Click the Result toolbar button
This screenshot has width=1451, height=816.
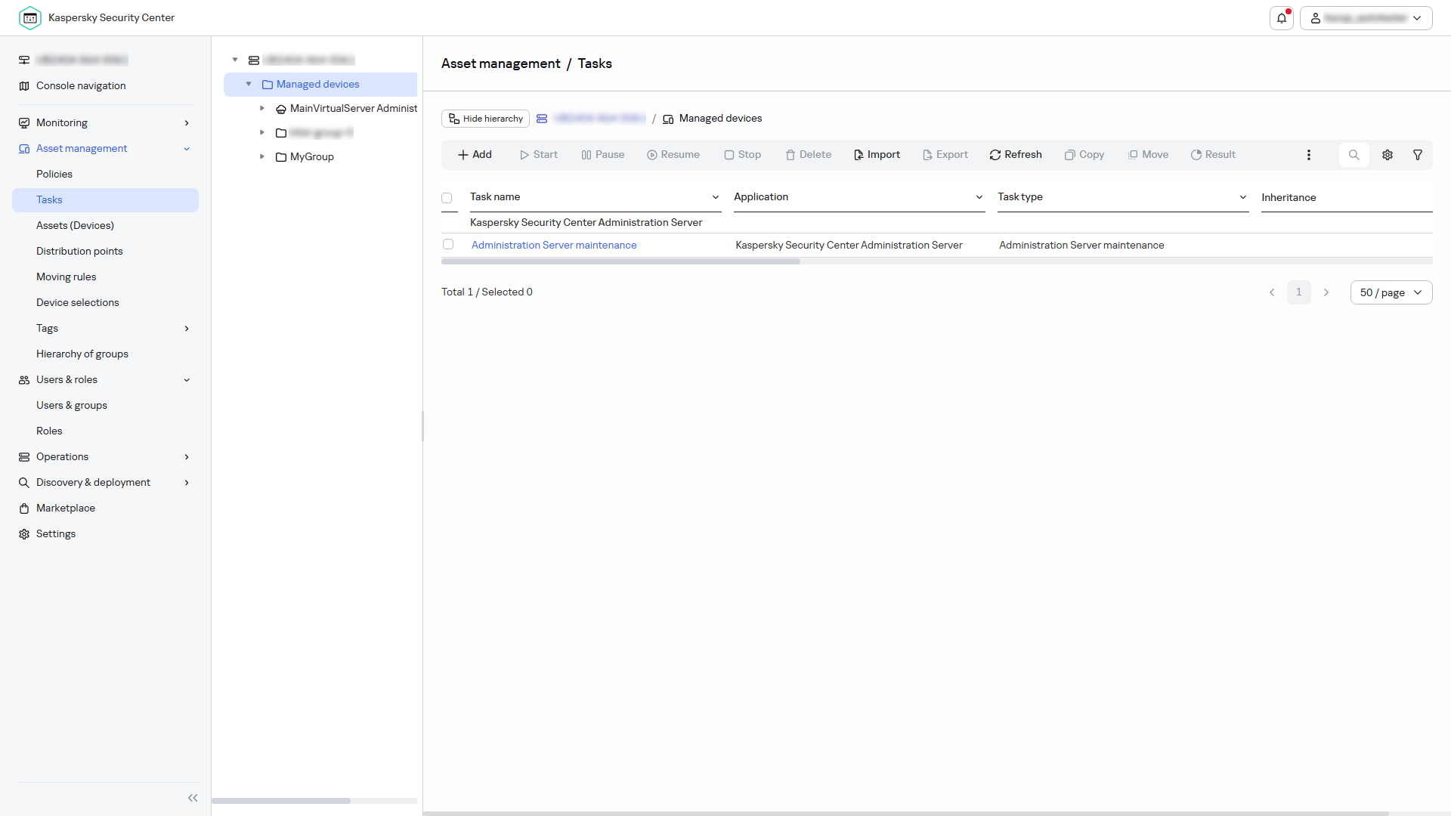[x=1213, y=155]
